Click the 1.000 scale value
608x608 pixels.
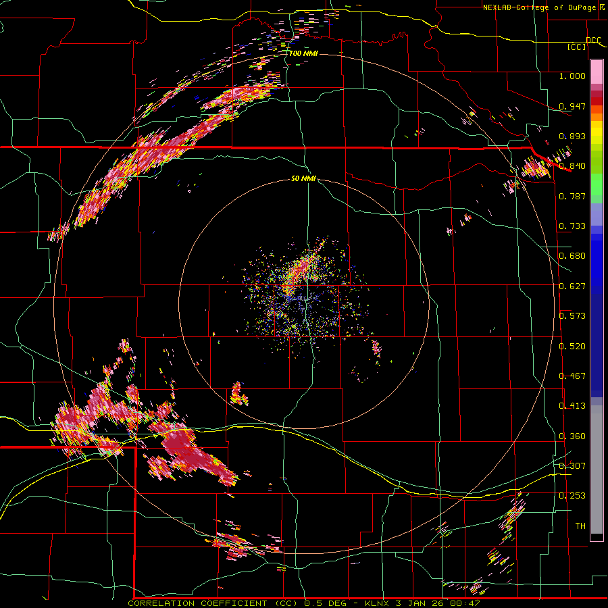572,76
